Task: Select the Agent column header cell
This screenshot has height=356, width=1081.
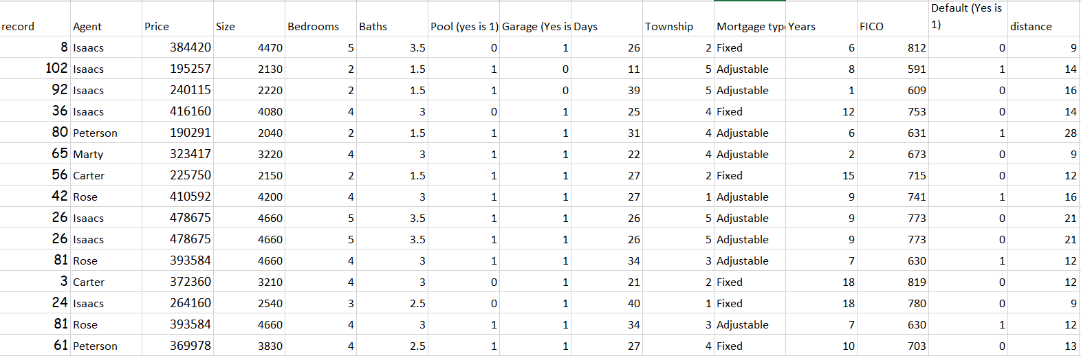Action: pyautogui.click(x=106, y=19)
